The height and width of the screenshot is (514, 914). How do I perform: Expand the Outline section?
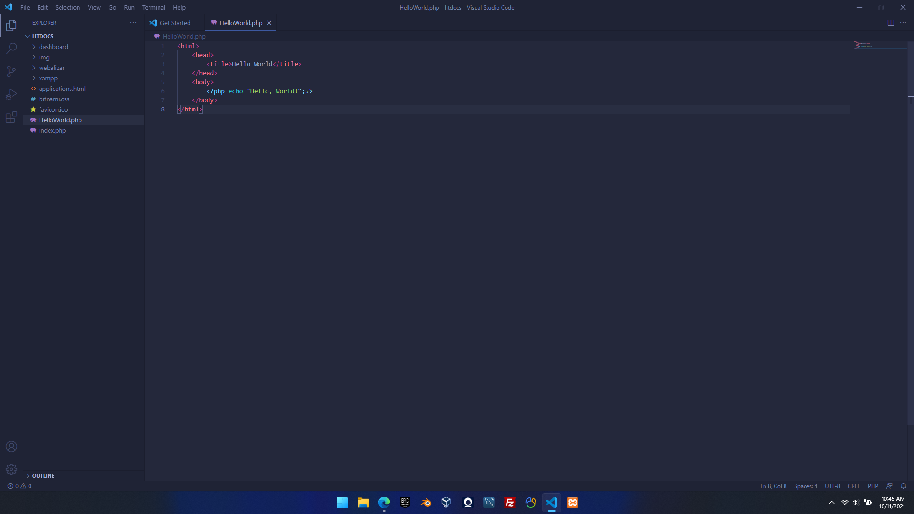click(x=43, y=475)
